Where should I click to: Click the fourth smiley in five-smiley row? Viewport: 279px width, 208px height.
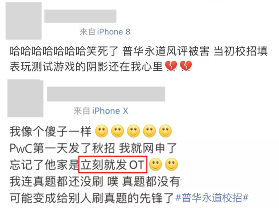(x=149, y=131)
